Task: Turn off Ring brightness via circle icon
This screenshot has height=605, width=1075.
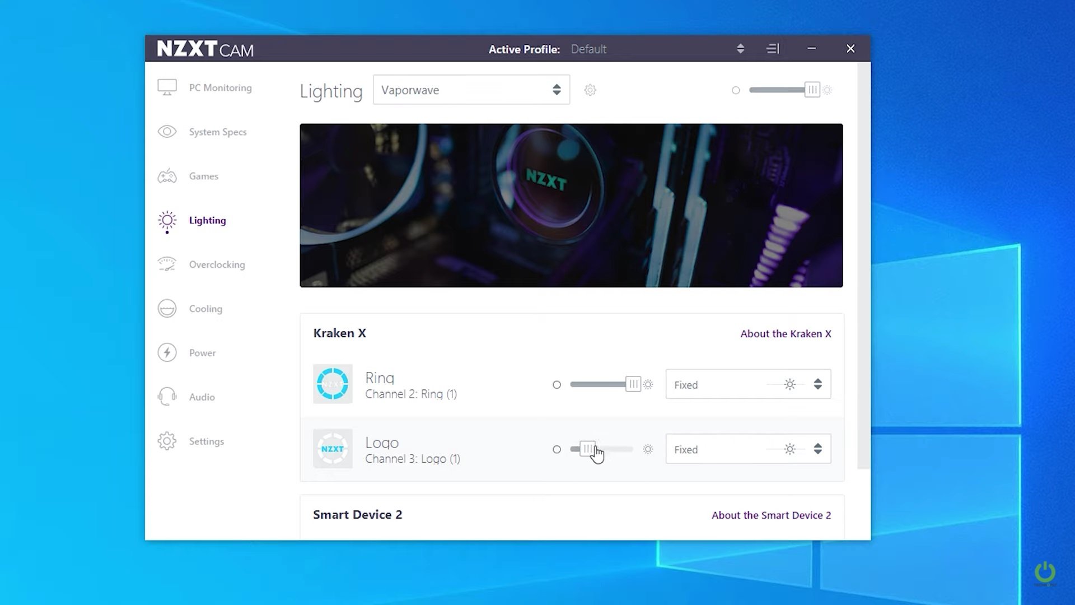Action: point(557,385)
